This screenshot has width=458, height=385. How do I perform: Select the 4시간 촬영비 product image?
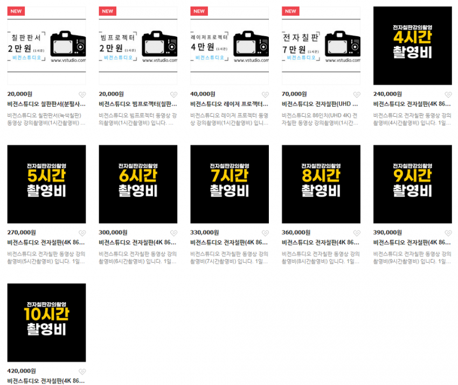coord(412,46)
